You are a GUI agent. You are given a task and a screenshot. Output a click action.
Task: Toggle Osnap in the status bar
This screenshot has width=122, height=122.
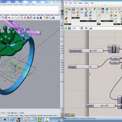27,116
